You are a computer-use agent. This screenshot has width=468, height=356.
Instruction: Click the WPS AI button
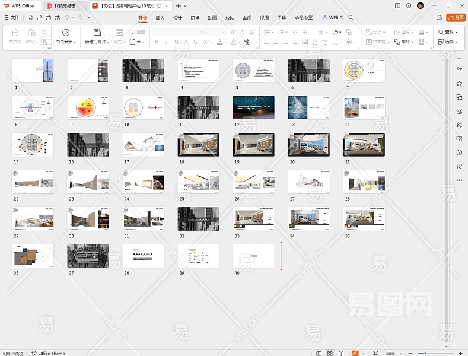click(x=333, y=18)
